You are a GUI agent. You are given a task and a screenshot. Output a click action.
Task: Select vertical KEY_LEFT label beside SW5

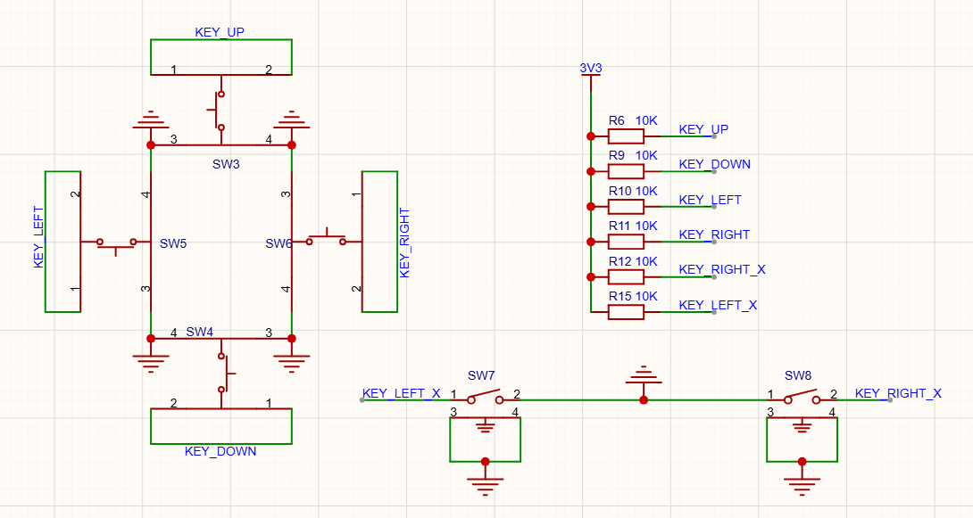click(x=38, y=237)
